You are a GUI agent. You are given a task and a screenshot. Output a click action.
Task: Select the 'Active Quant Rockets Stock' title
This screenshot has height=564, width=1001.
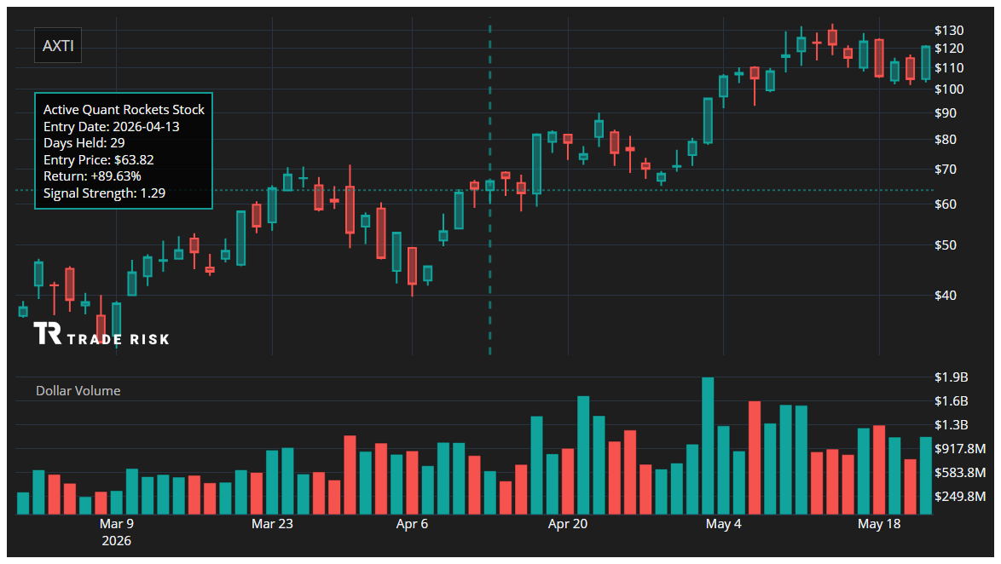[124, 110]
